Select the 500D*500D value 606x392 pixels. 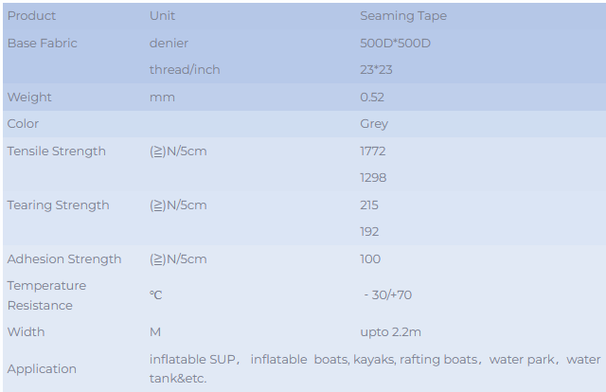[397, 44]
